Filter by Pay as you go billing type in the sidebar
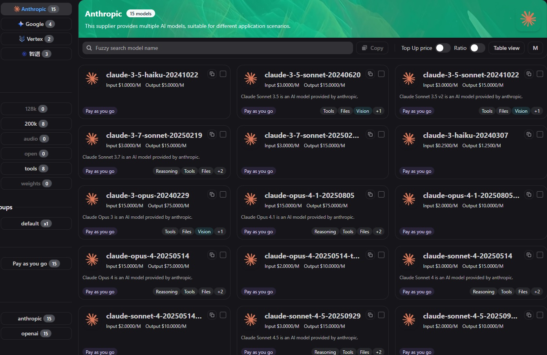The image size is (547, 355). click(36, 264)
